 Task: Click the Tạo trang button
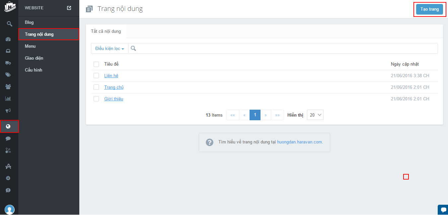pos(429,9)
